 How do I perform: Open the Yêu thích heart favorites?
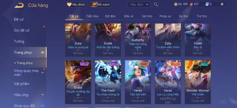pyautogui.click(x=76, y=4)
